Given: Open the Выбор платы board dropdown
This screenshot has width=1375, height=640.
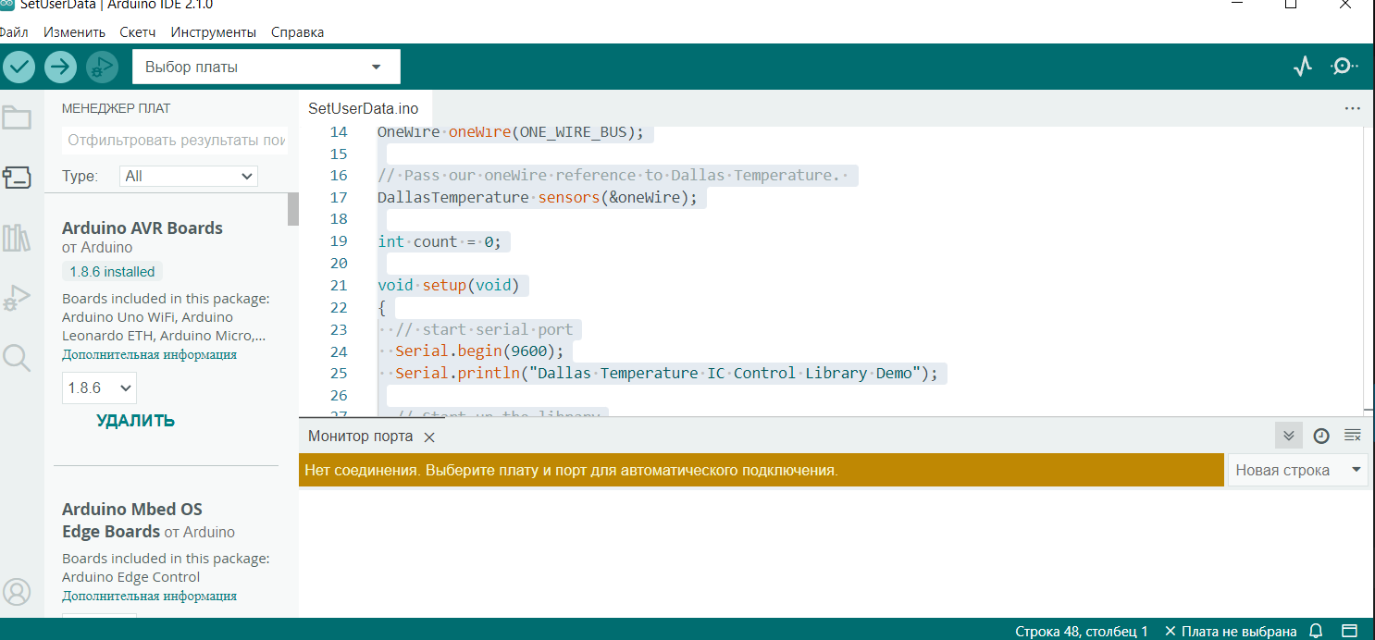Looking at the screenshot, I should coord(266,67).
